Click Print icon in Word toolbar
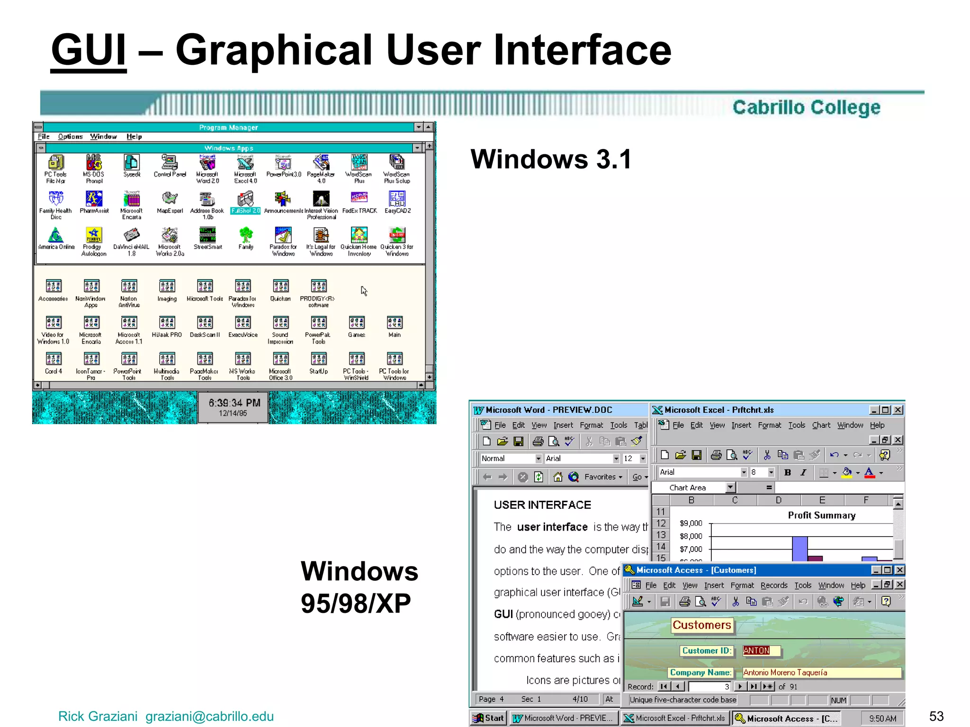 coord(538,442)
